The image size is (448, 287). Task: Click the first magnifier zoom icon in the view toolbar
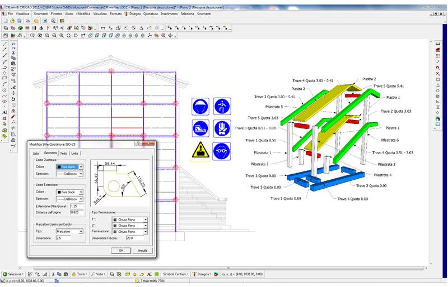[33, 35]
